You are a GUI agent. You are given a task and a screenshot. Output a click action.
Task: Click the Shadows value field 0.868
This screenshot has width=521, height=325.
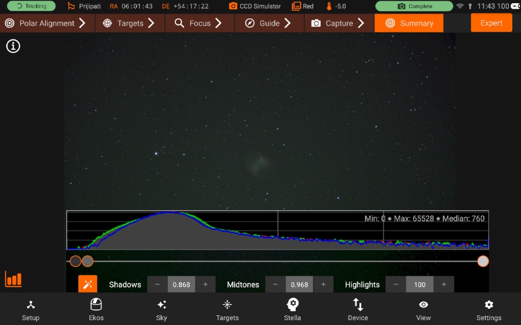(181, 284)
